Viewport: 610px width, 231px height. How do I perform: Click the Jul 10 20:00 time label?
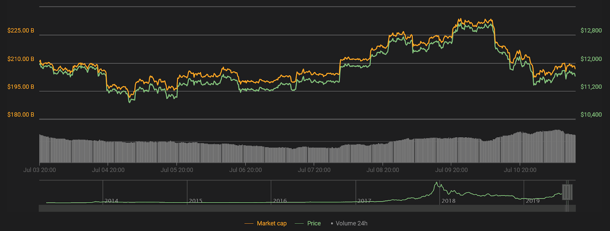(x=520, y=170)
